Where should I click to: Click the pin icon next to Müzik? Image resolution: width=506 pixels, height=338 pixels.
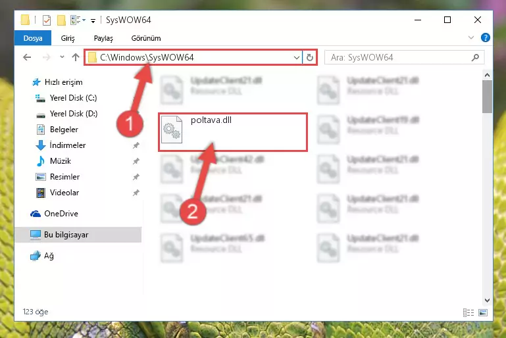click(136, 161)
